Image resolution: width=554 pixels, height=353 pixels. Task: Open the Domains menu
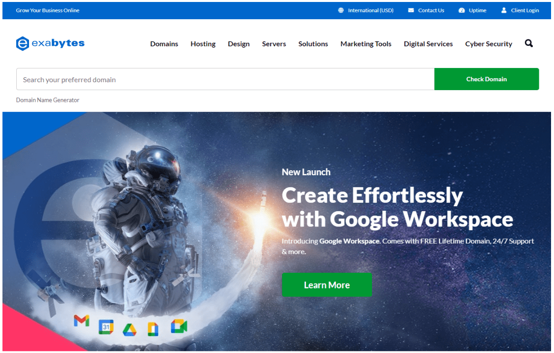click(164, 44)
